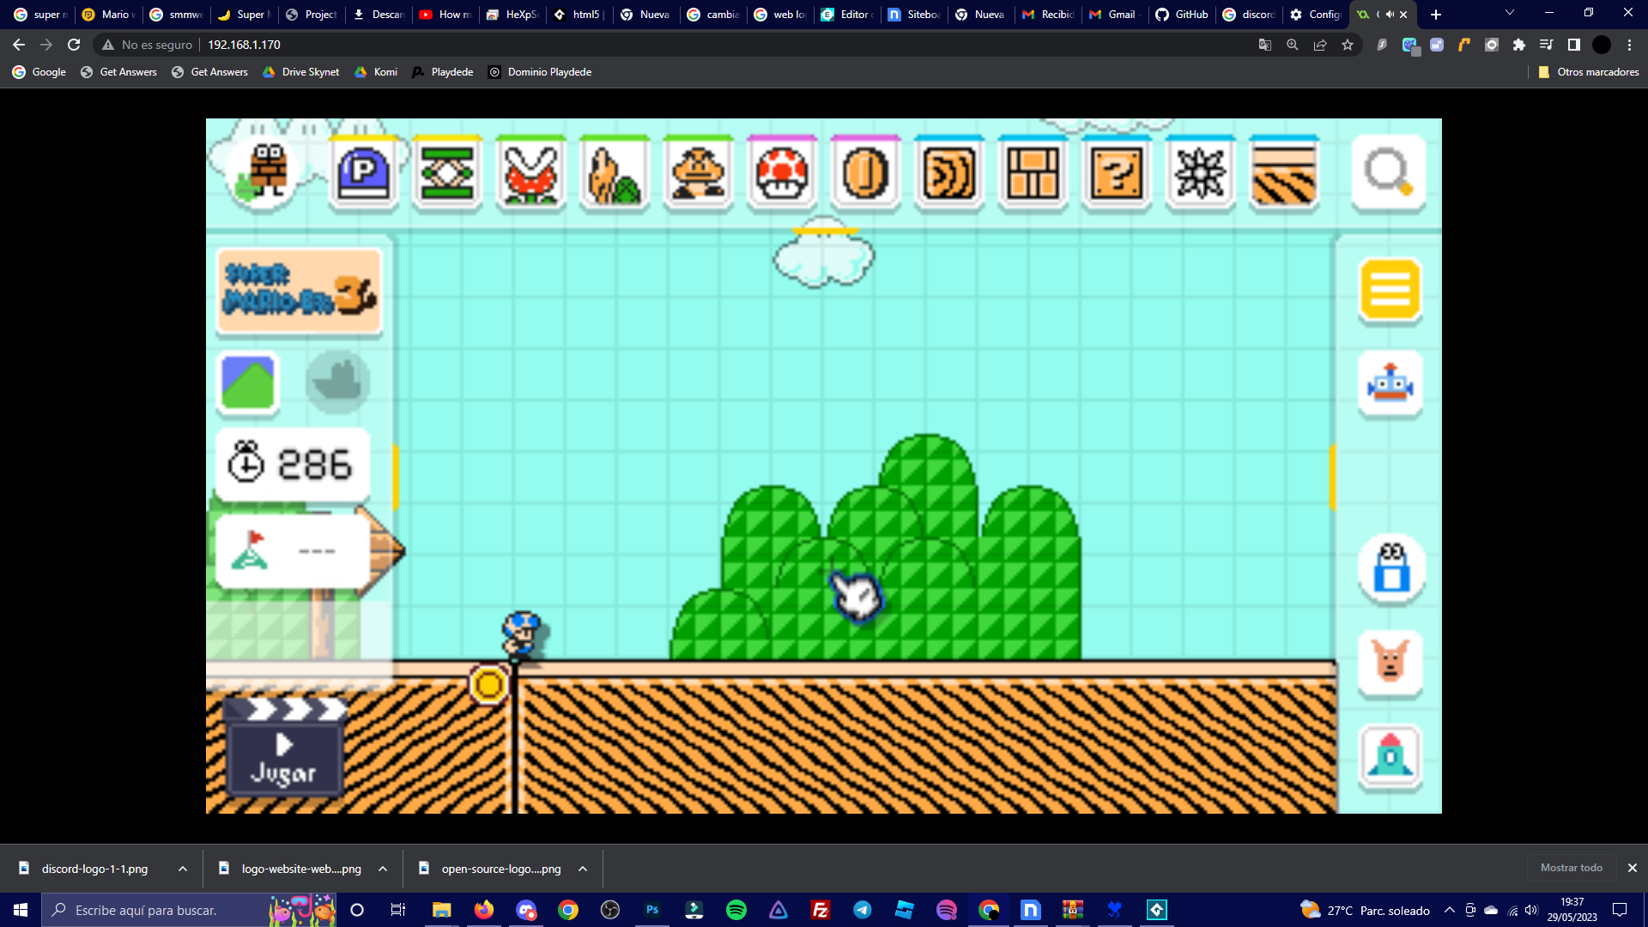Select the P-Switch item in the palette
Viewport: 1648px width, 927px height.
364,174
